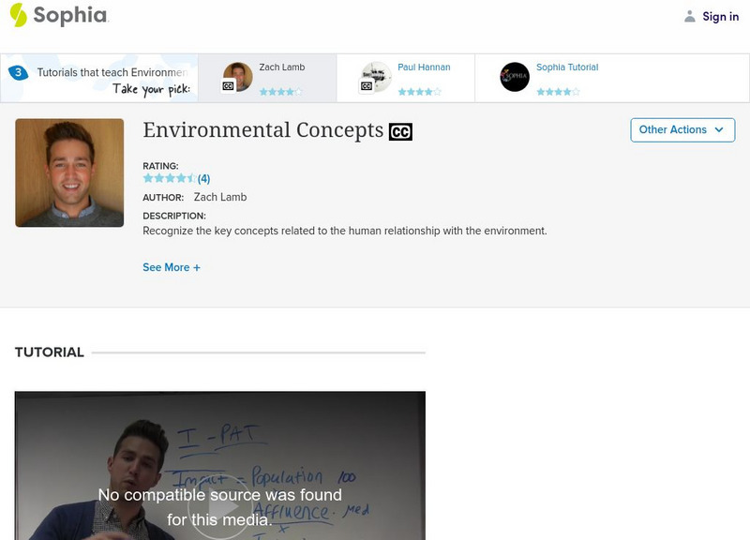Viewport: 750px width, 540px height.
Task: Click Paul Hannan's small avatar thumbnail
Action: (376, 77)
